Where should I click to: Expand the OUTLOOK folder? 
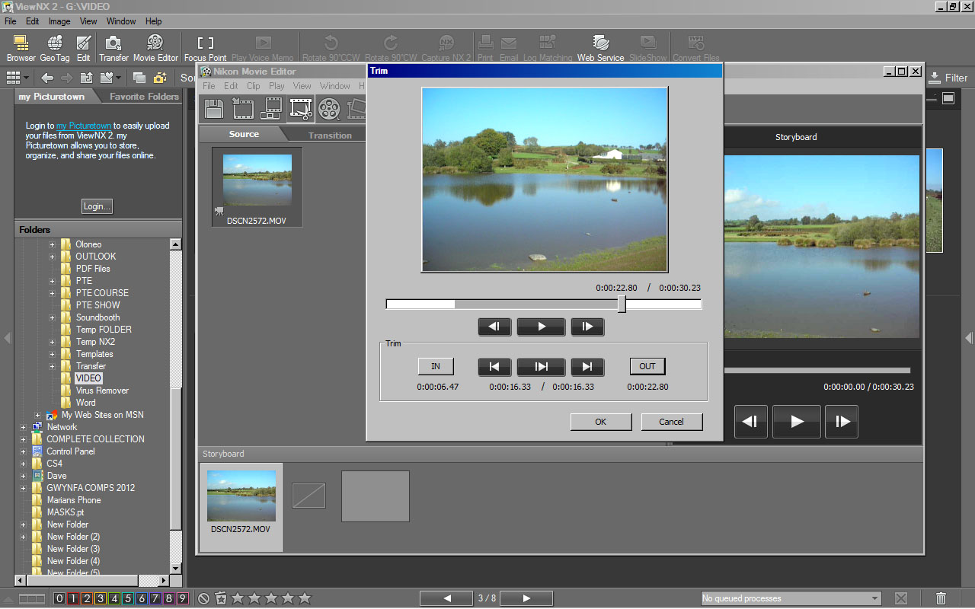(x=53, y=257)
